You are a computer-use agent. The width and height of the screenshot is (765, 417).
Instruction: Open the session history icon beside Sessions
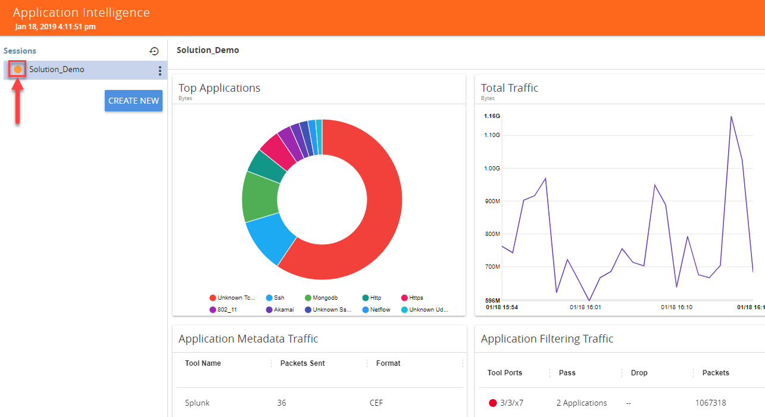[x=154, y=51]
